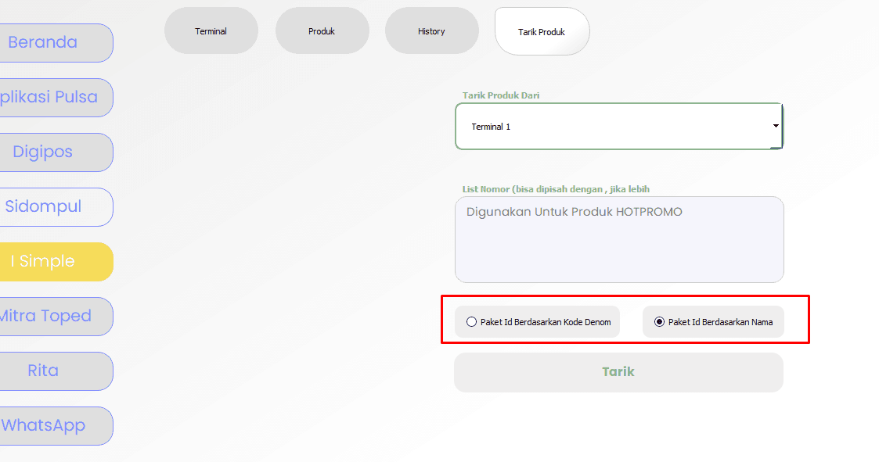The image size is (879, 462).
Task: Select Paket Id Berdasarkan Kode Denom radio
Action: tap(471, 322)
